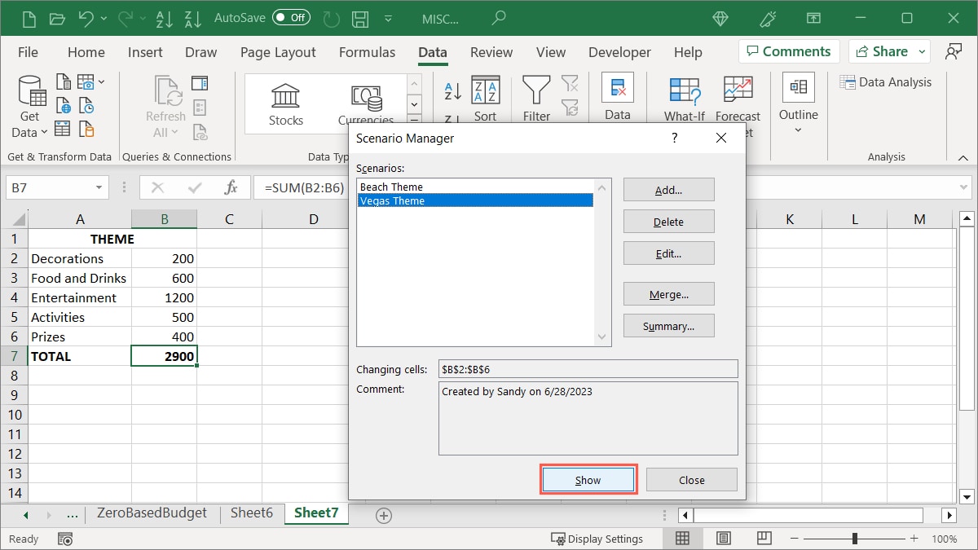Adjust the zoom slider

[x=854, y=538]
